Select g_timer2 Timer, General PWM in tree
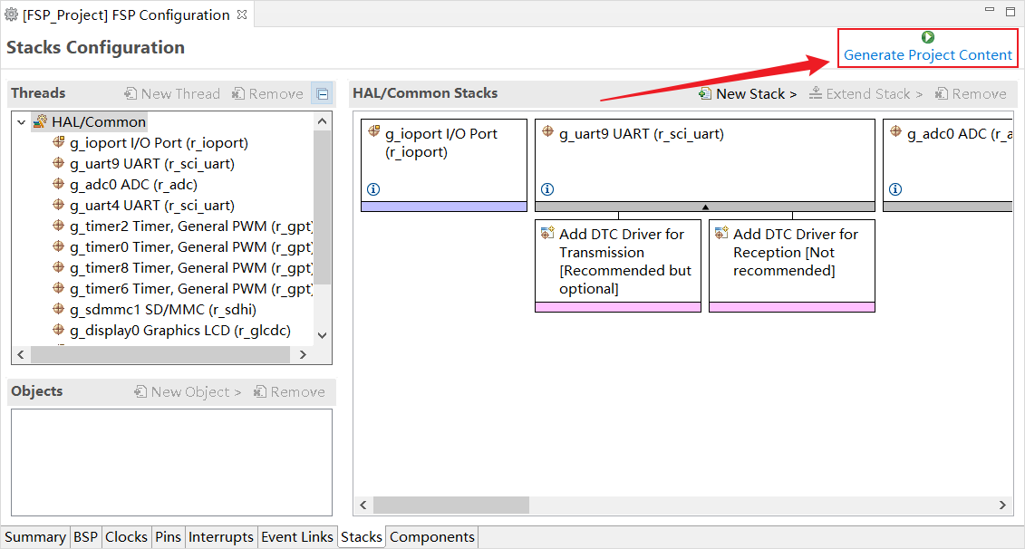 click(190, 226)
